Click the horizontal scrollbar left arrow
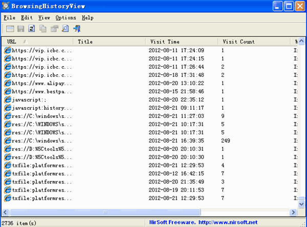307x227 pixels. pos(5,212)
